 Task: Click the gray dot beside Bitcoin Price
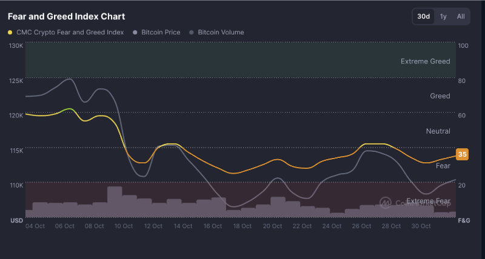coord(135,32)
